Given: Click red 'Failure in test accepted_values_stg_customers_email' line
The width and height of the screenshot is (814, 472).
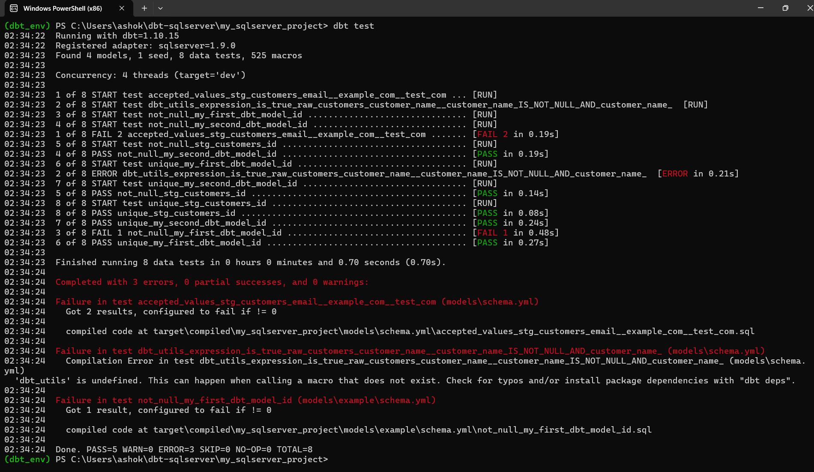Looking at the screenshot, I should 297,302.
